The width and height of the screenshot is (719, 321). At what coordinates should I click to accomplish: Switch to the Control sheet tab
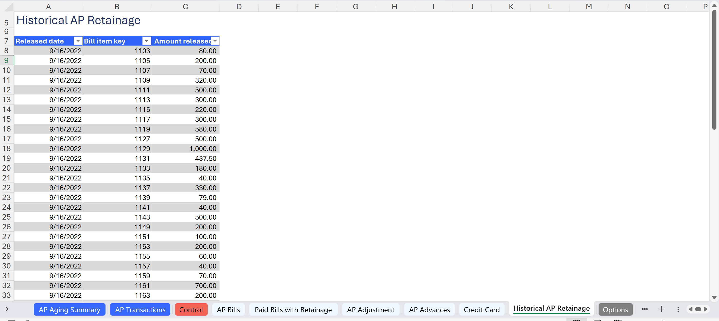191,310
